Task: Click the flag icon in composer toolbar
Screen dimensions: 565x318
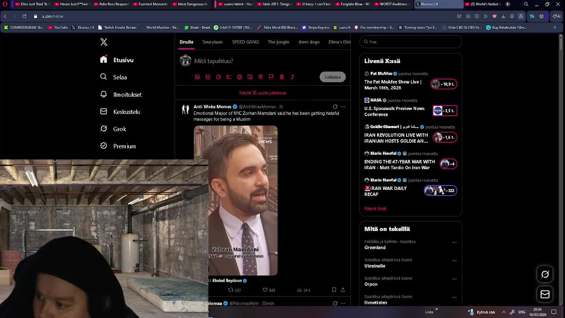Action: (x=271, y=77)
